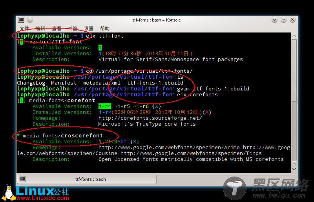Open the 书签 menu

click(x=73, y=28)
